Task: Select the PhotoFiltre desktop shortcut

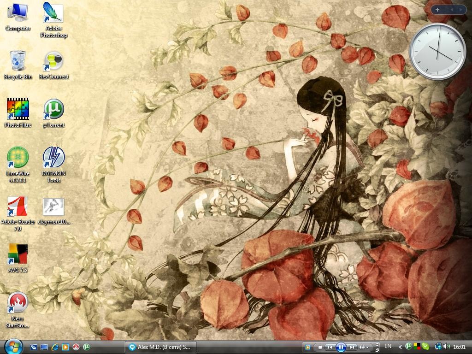Action: pos(18,113)
